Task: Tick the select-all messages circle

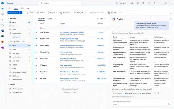Action: pyautogui.click(x=36, y=23)
